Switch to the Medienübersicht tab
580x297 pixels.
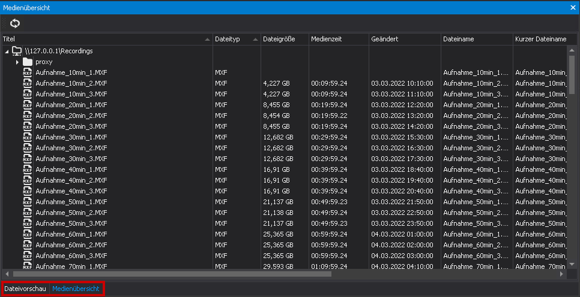(76, 289)
